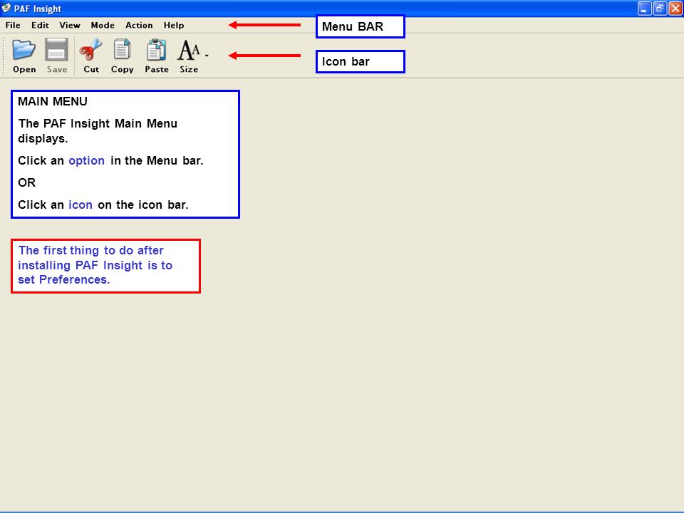
Task: Open the File menu
Action: [x=13, y=26]
